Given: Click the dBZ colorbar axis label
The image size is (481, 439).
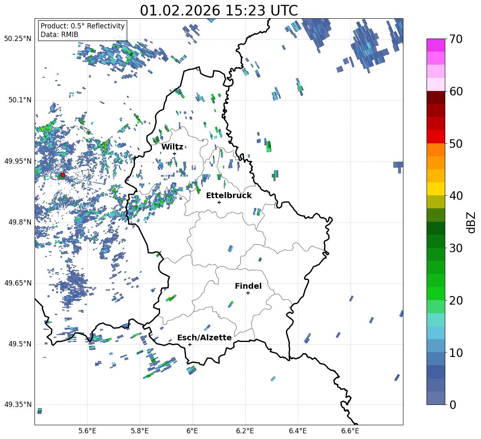Looking at the screenshot, I should pyautogui.click(x=471, y=222).
